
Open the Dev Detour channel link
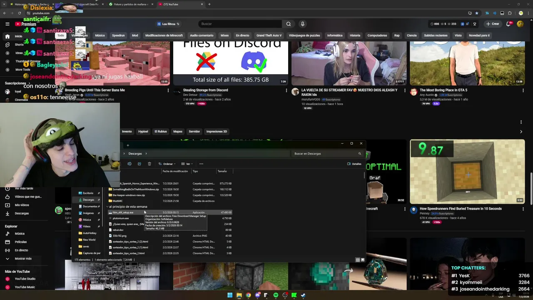pyautogui.click(x=190, y=95)
